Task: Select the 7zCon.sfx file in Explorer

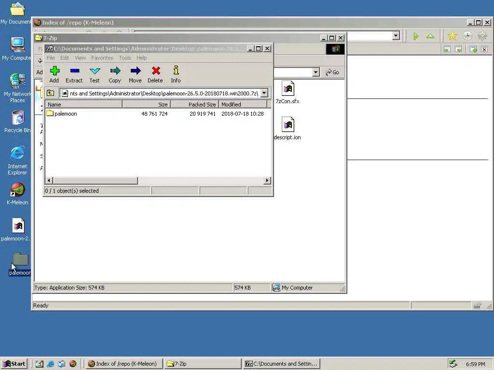Action: coord(288,92)
